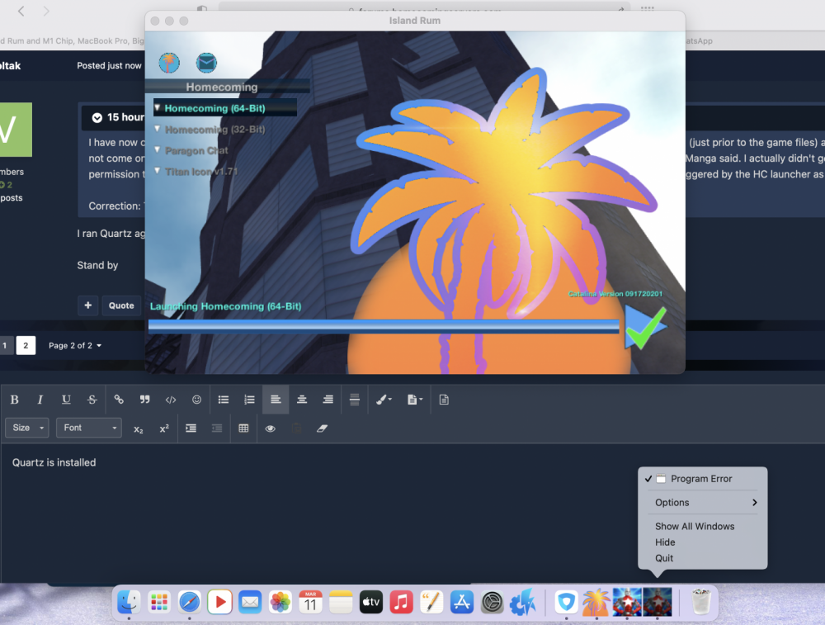Toggle strikethrough text formatting

tap(92, 400)
